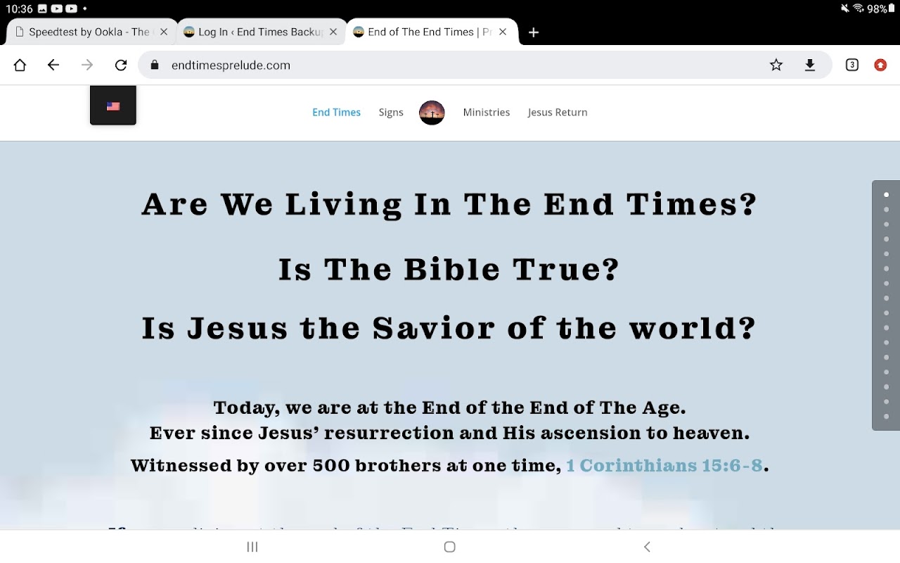Jump to the last section navigation dot
The width and height of the screenshot is (900, 563).
[x=886, y=417]
